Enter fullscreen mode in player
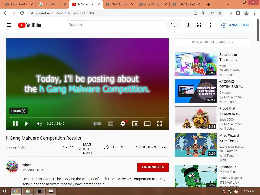This screenshot has height=195, width=260. 159,124
